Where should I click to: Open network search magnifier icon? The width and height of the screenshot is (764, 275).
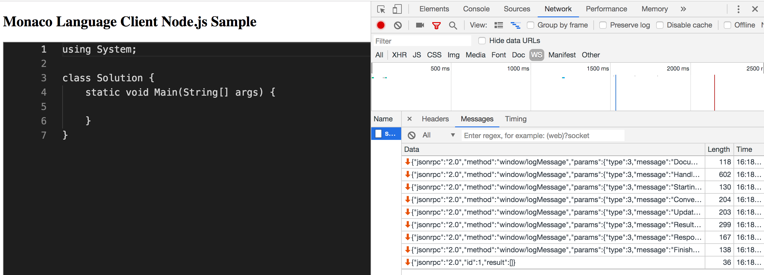click(453, 25)
